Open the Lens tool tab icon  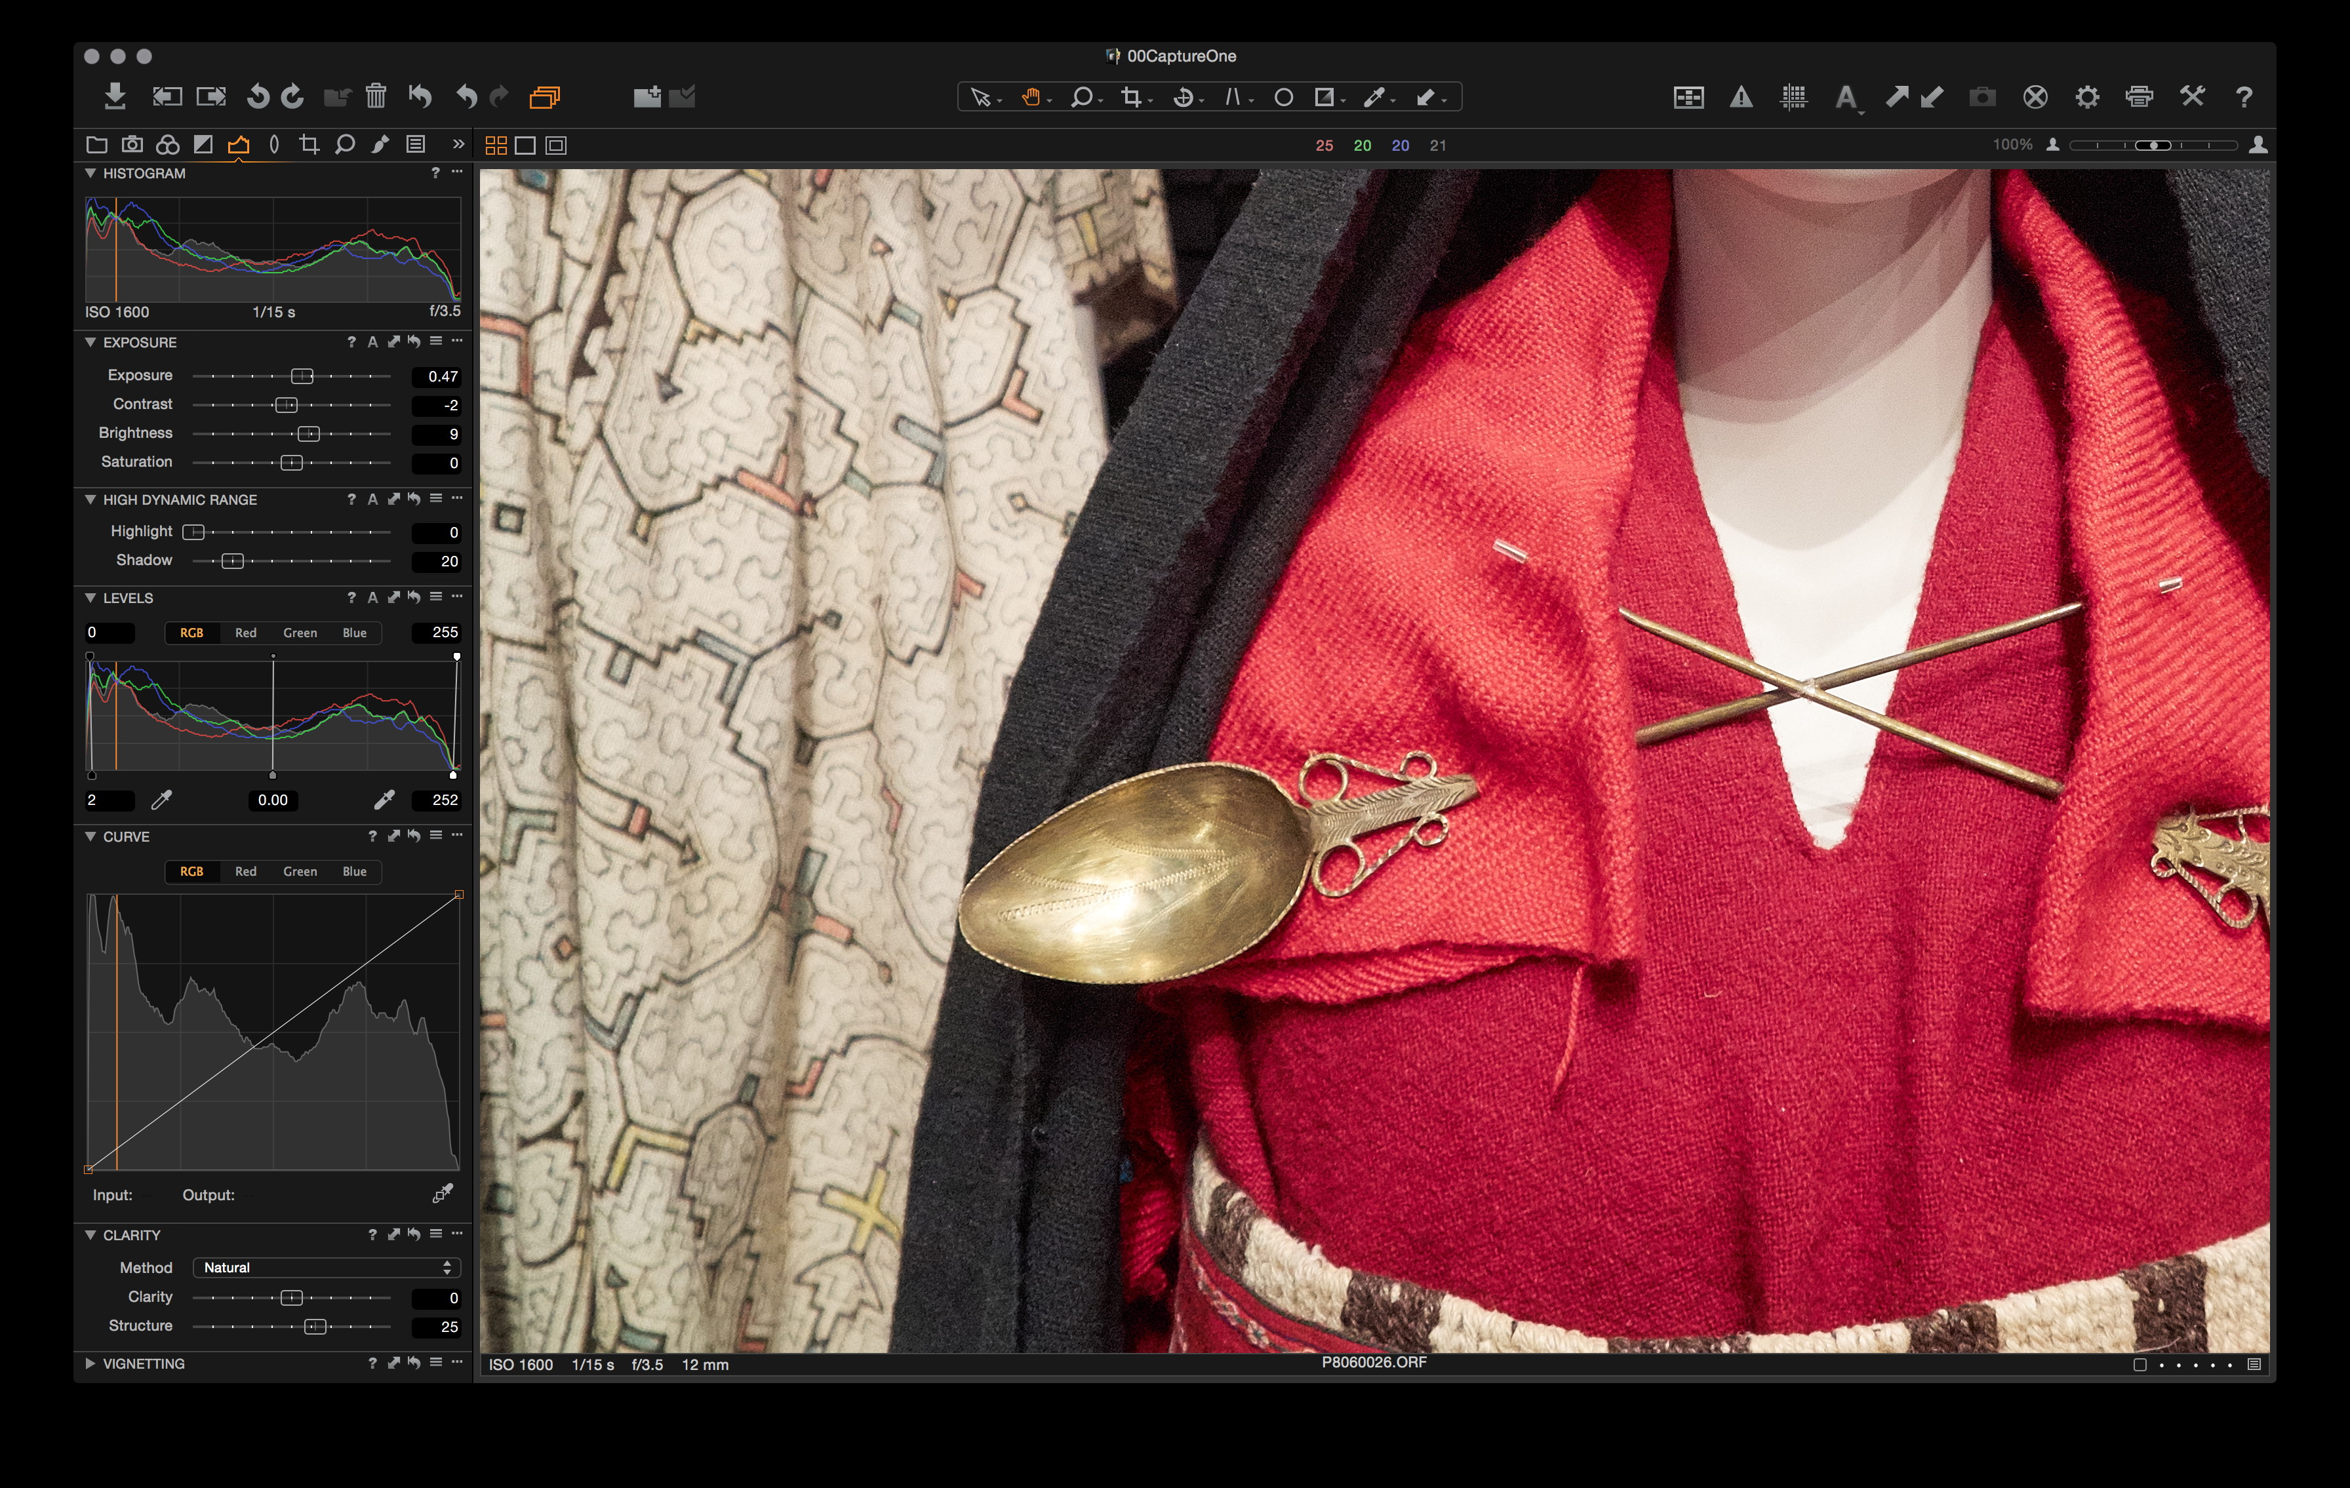tap(274, 144)
